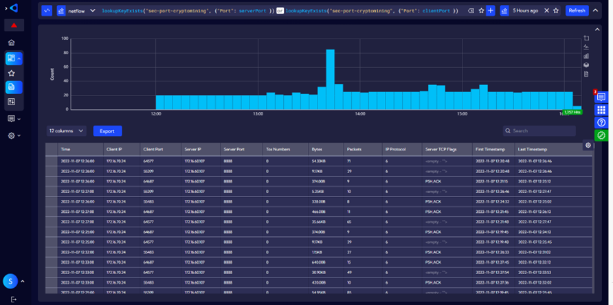Sort by Server Port column header

coord(234,148)
